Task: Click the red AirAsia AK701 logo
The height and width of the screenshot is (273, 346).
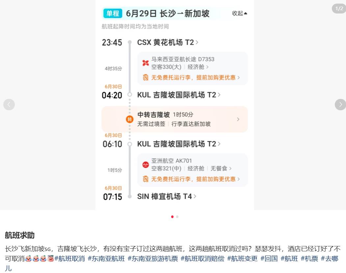Action: (146, 165)
